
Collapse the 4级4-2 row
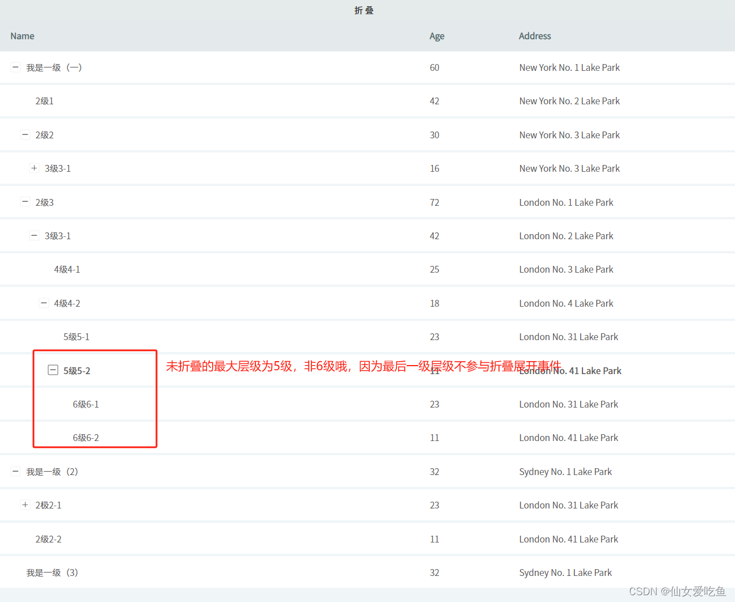[x=44, y=303]
